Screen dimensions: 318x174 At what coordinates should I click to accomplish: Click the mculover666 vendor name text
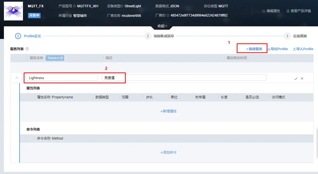(x=131, y=16)
